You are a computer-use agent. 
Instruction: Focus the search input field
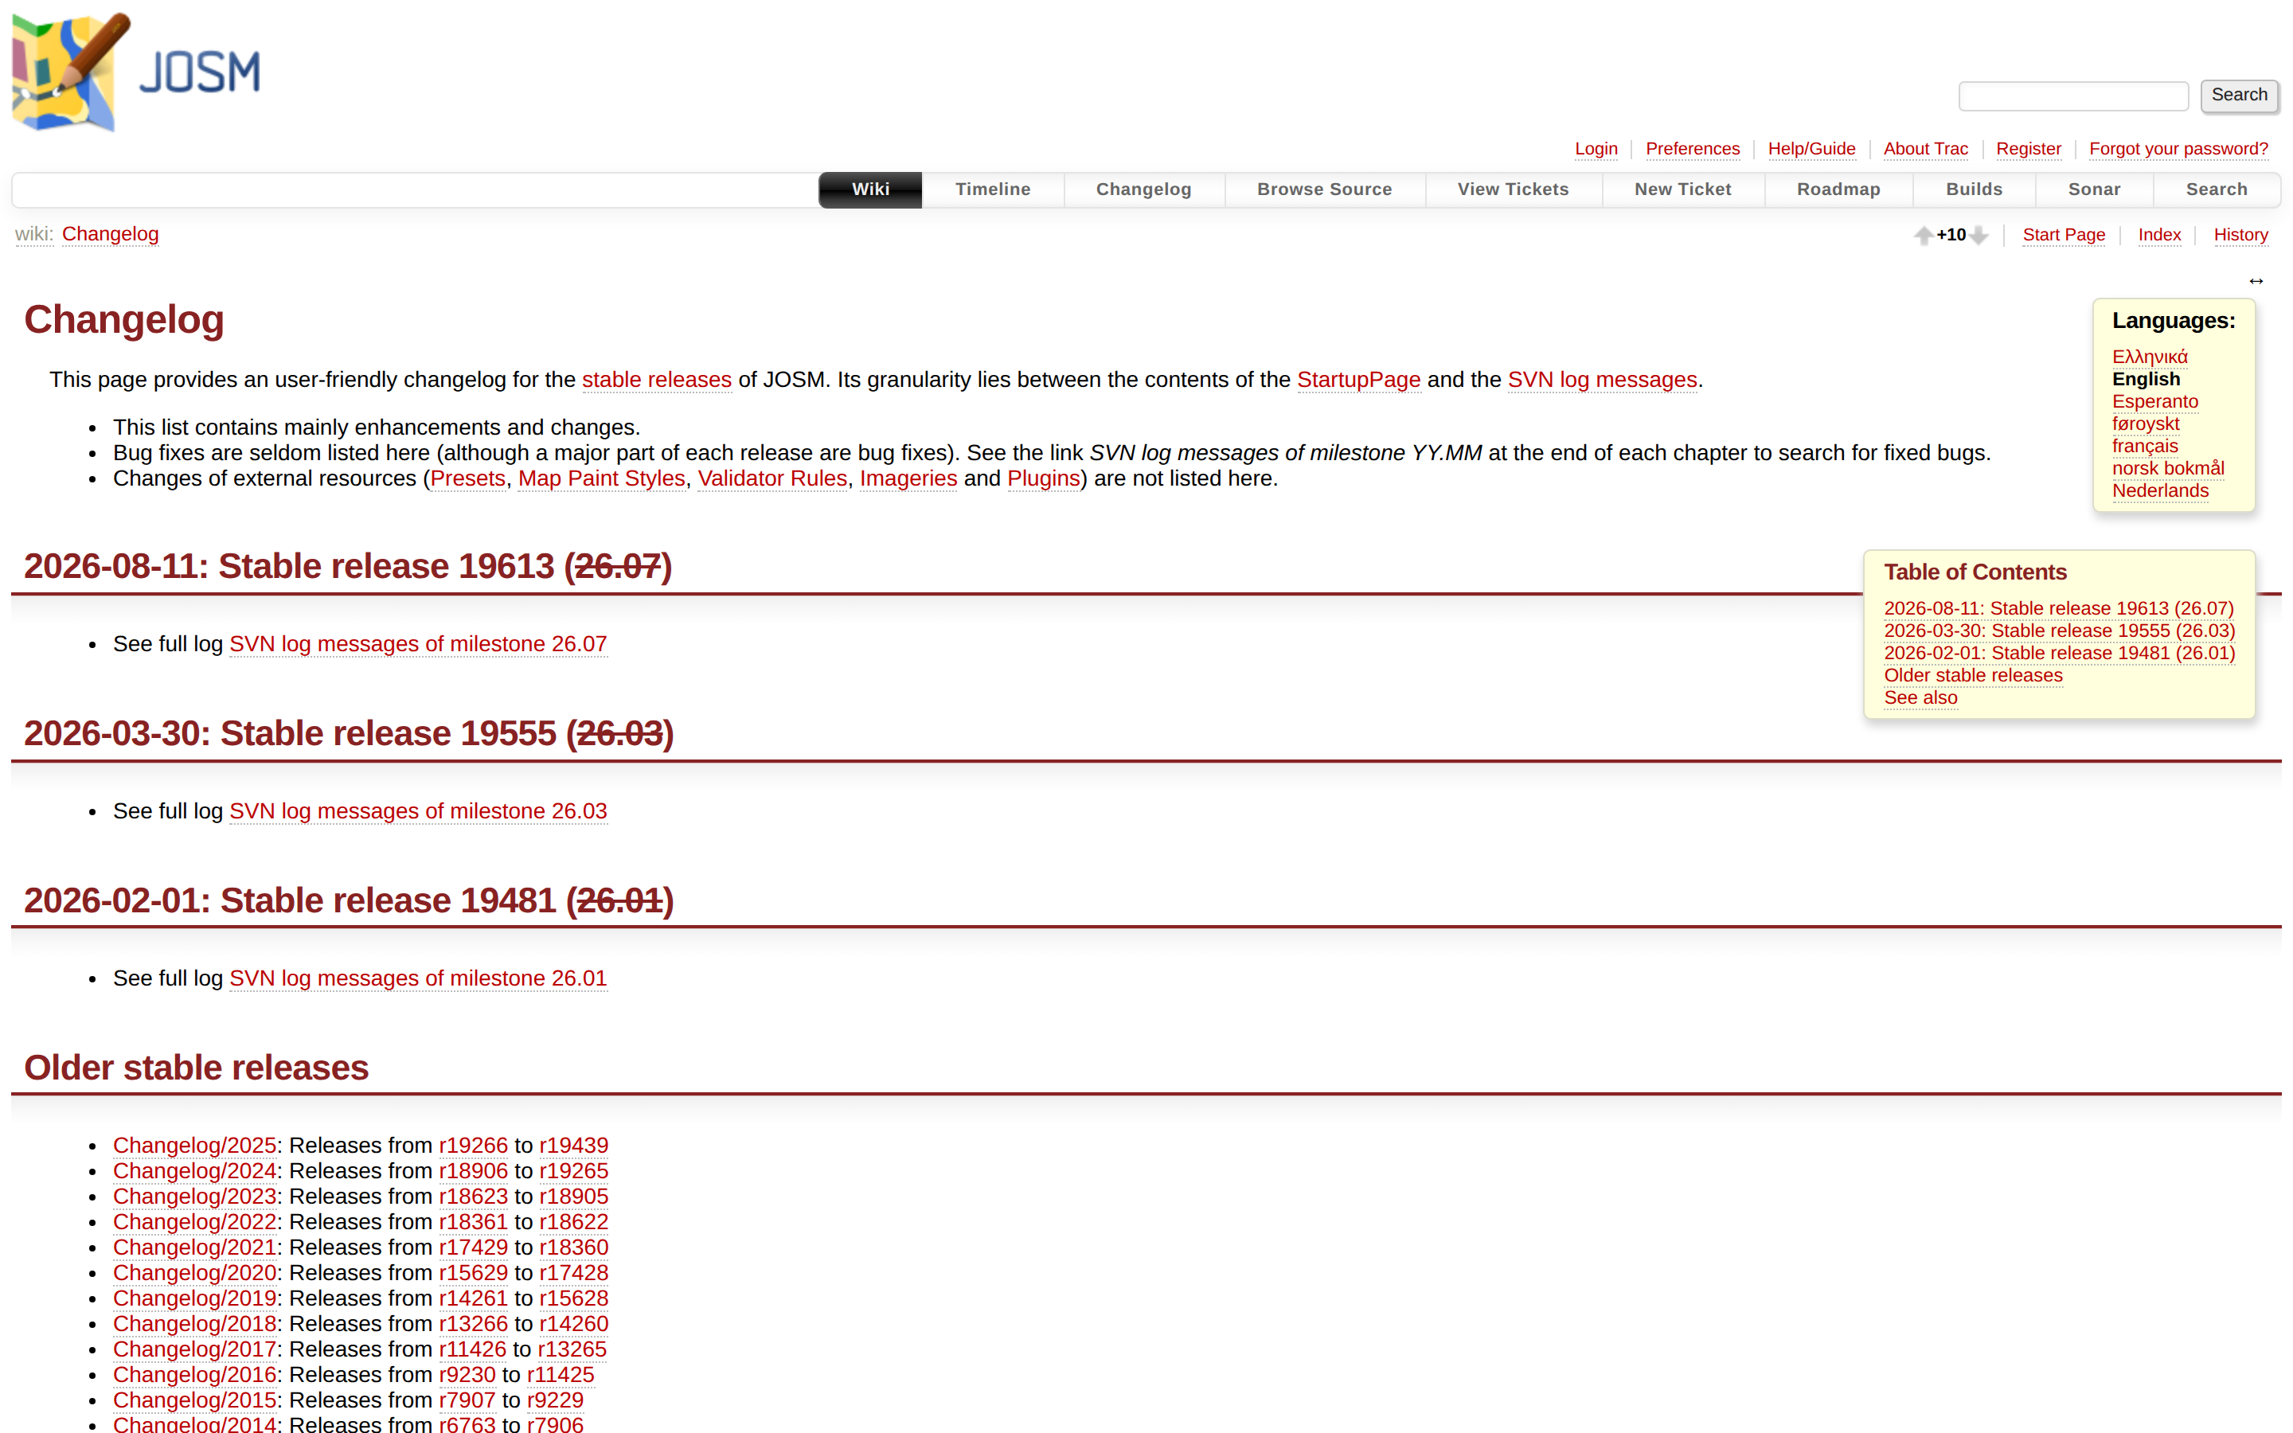[x=2073, y=96]
